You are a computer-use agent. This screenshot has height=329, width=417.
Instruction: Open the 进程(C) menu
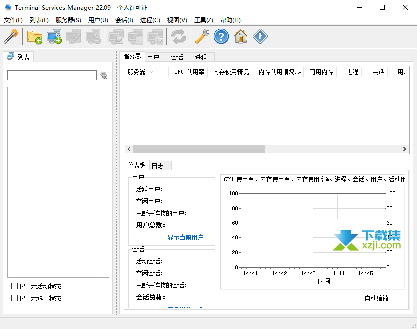coord(150,20)
